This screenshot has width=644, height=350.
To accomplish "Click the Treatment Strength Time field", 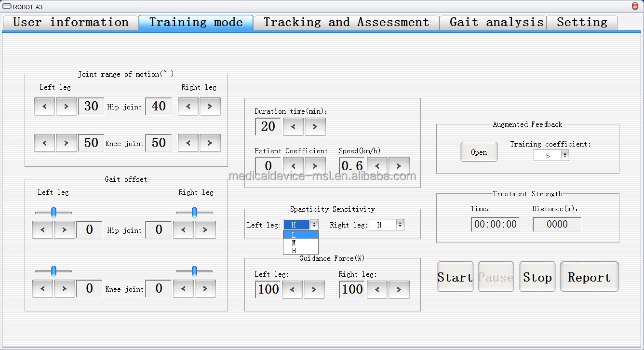I will (495, 224).
